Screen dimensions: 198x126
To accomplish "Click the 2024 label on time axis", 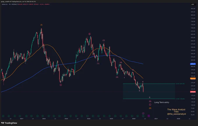I will point(89,118).
